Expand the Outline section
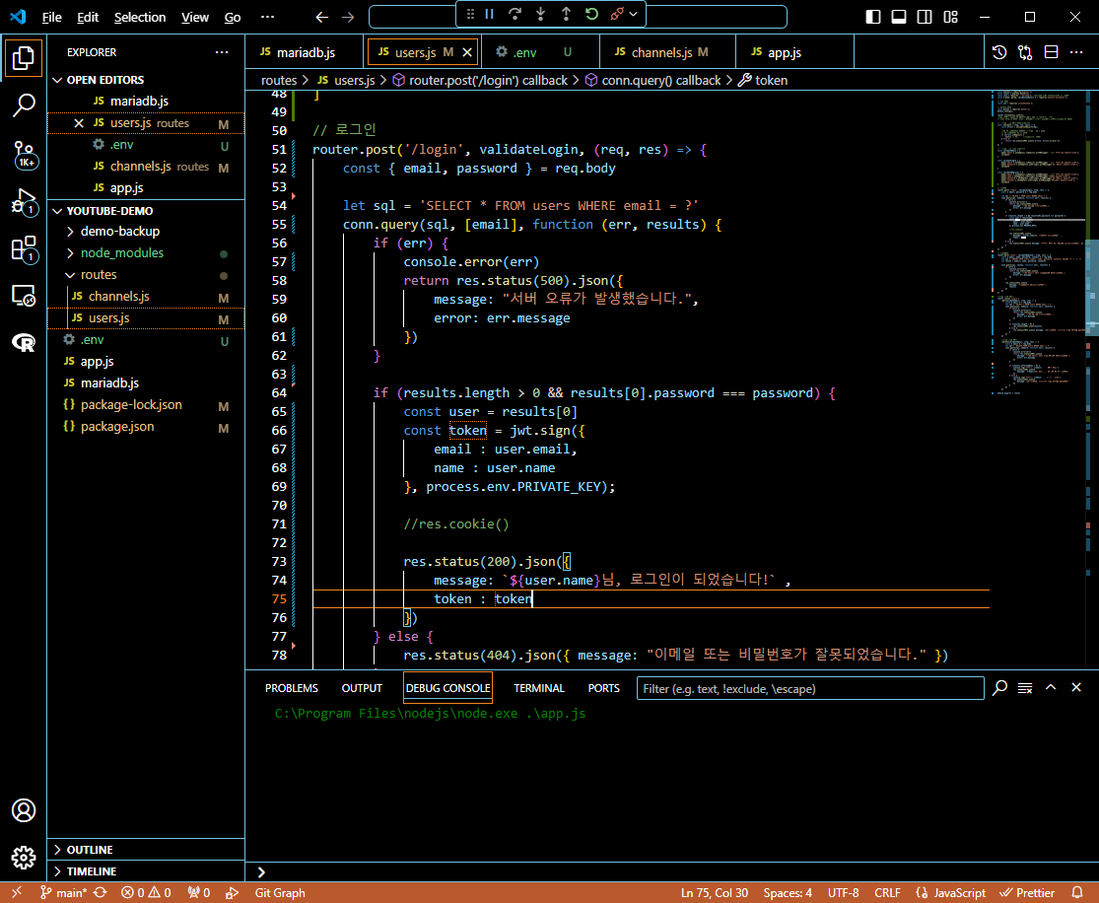This screenshot has height=903, width=1099. 146,850
